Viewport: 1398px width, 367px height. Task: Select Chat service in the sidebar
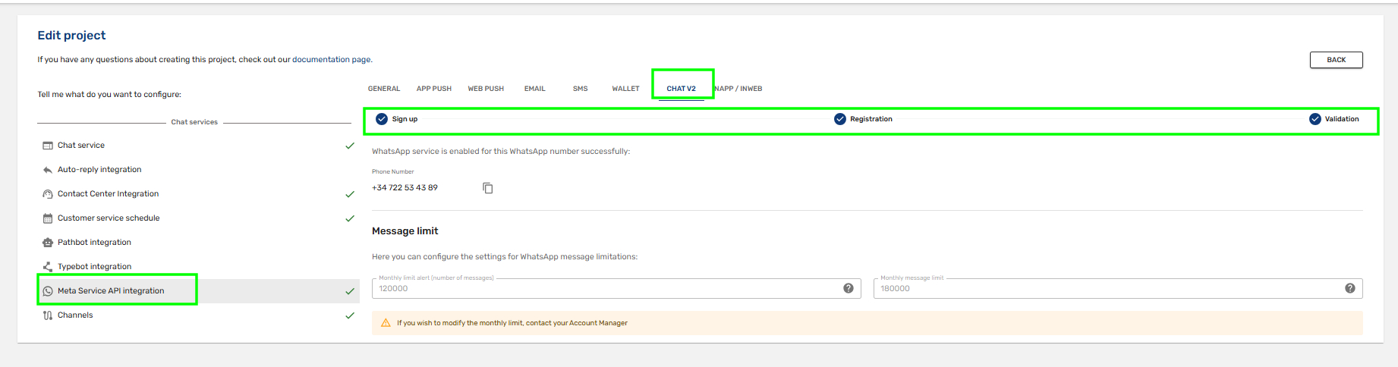tap(199, 146)
